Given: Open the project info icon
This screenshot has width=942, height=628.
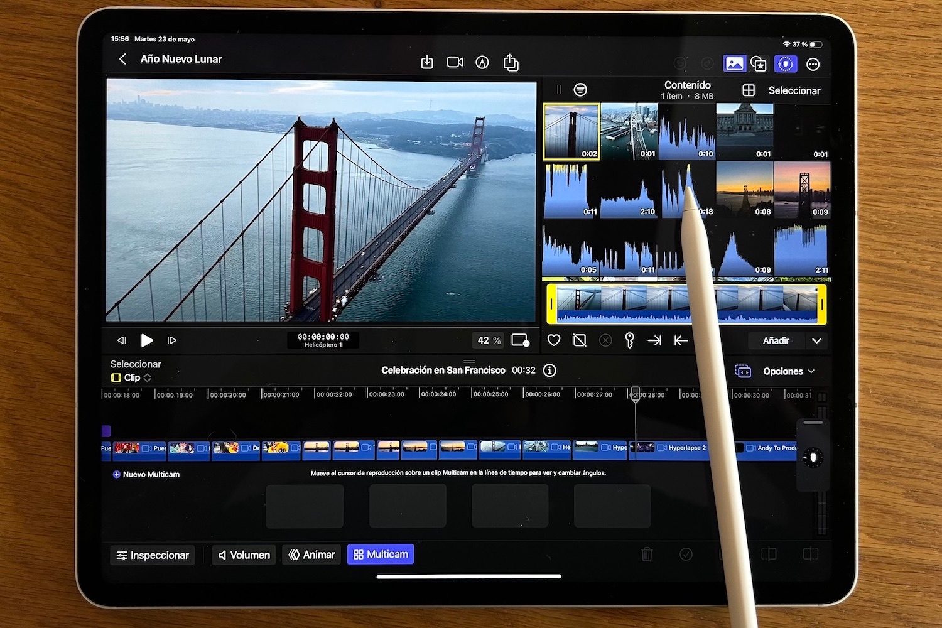Looking at the screenshot, I should pos(549,371).
